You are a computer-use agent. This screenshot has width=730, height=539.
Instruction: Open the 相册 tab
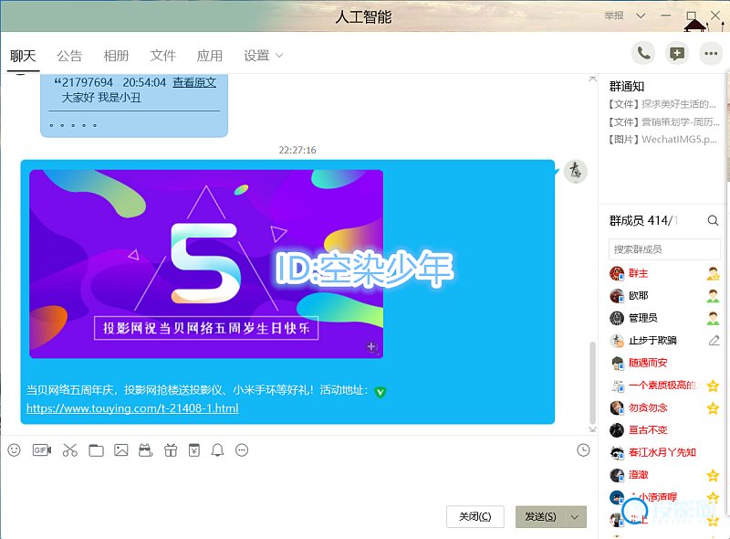(116, 56)
